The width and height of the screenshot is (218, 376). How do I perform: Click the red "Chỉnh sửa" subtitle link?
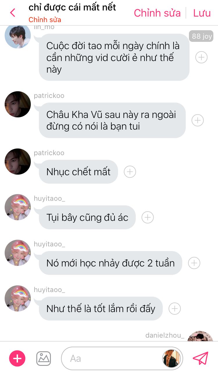pos(45,20)
